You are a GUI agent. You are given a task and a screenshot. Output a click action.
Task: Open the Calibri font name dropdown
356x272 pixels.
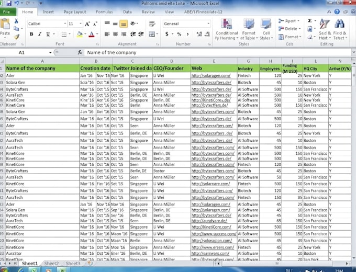pyautogui.click(x=65, y=24)
